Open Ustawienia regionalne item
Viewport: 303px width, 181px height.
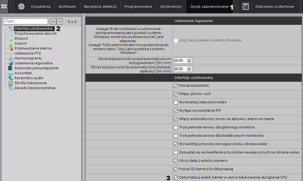pyautogui.click(x=33, y=63)
